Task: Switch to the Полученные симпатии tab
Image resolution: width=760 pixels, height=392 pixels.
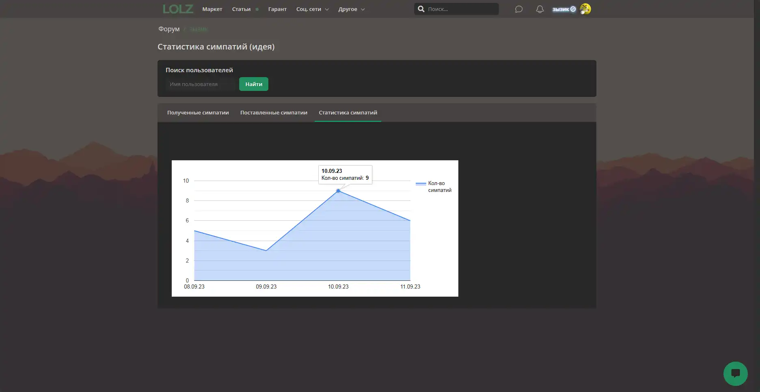Action: (198, 113)
